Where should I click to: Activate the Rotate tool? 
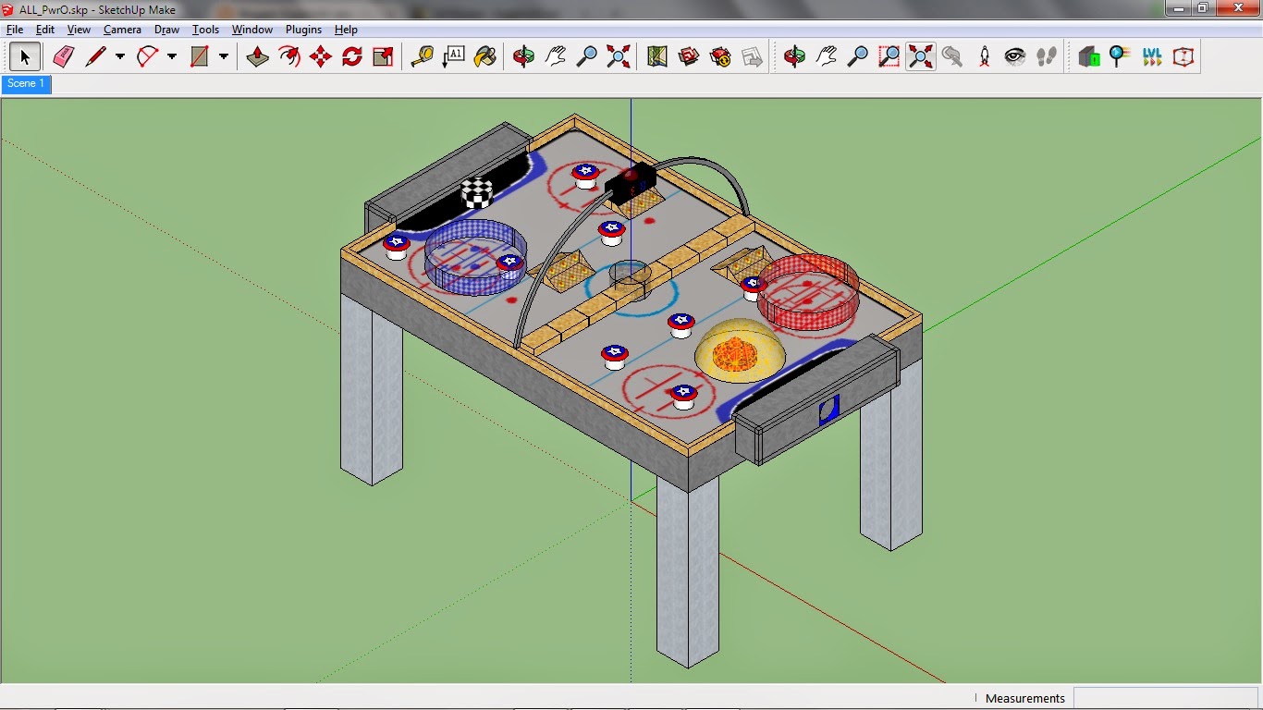(352, 57)
